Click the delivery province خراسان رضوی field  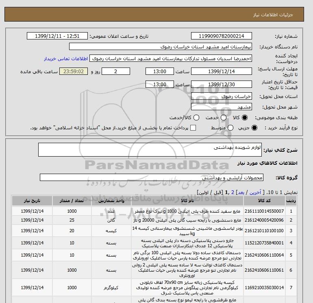(x=222, y=96)
